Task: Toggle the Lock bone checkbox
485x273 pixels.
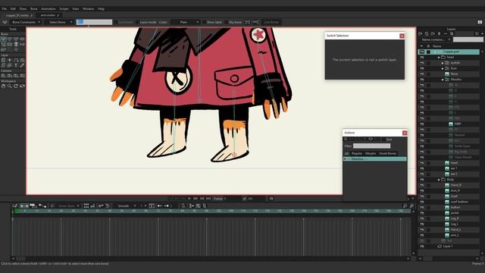Action: (x=116, y=22)
